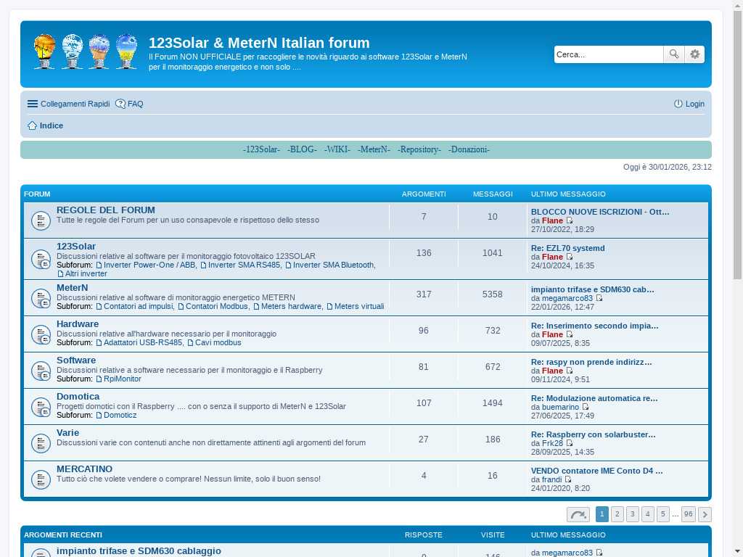Image resolution: width=743 pixels, height=557 pixels.
Task: Go to Indice breadcrumb
Action: pos(51,125)
